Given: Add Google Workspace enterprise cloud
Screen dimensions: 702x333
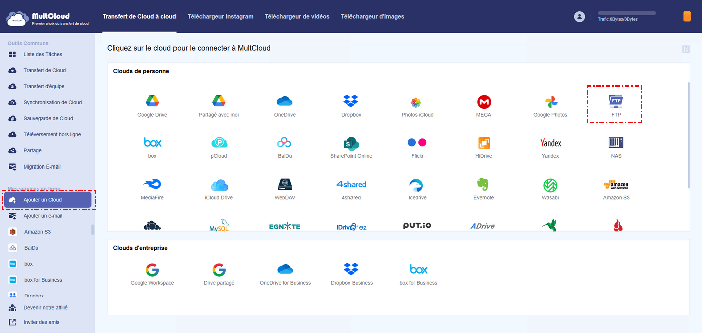Looking at the screenshot, I should click(152, 274).
